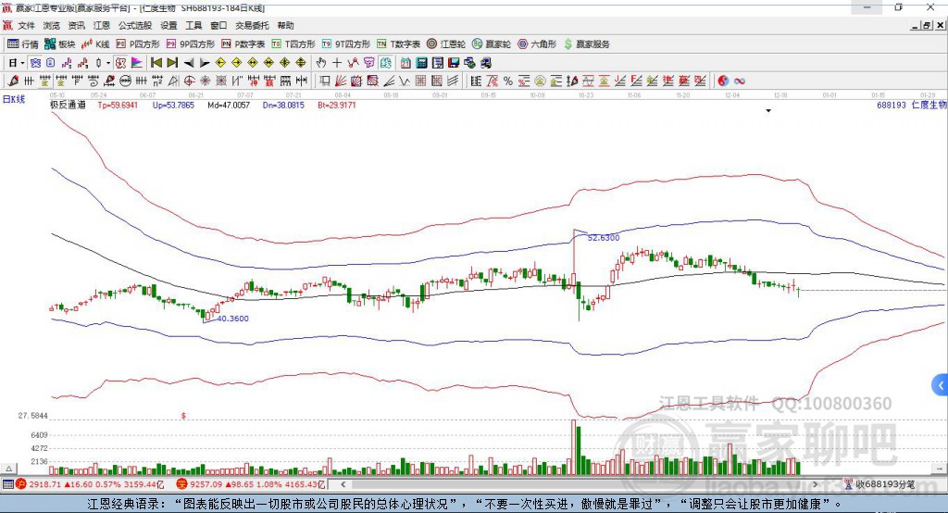Collapse volume pane with bottom-left triangle button

point(8,469)
